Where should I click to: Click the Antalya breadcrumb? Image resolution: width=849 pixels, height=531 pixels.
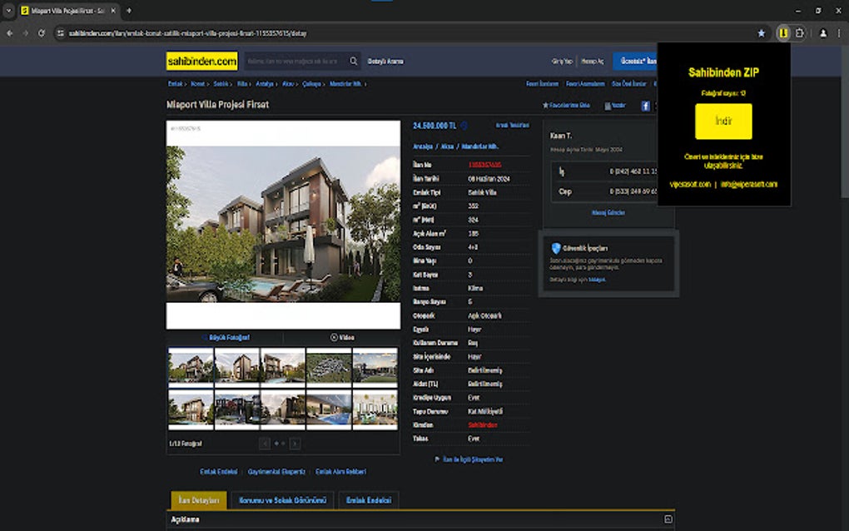[264, 84]
